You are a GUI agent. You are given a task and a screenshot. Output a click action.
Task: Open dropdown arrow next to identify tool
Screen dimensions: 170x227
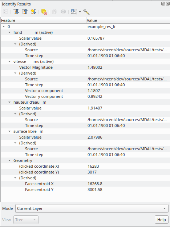click(x=80, y=12)
